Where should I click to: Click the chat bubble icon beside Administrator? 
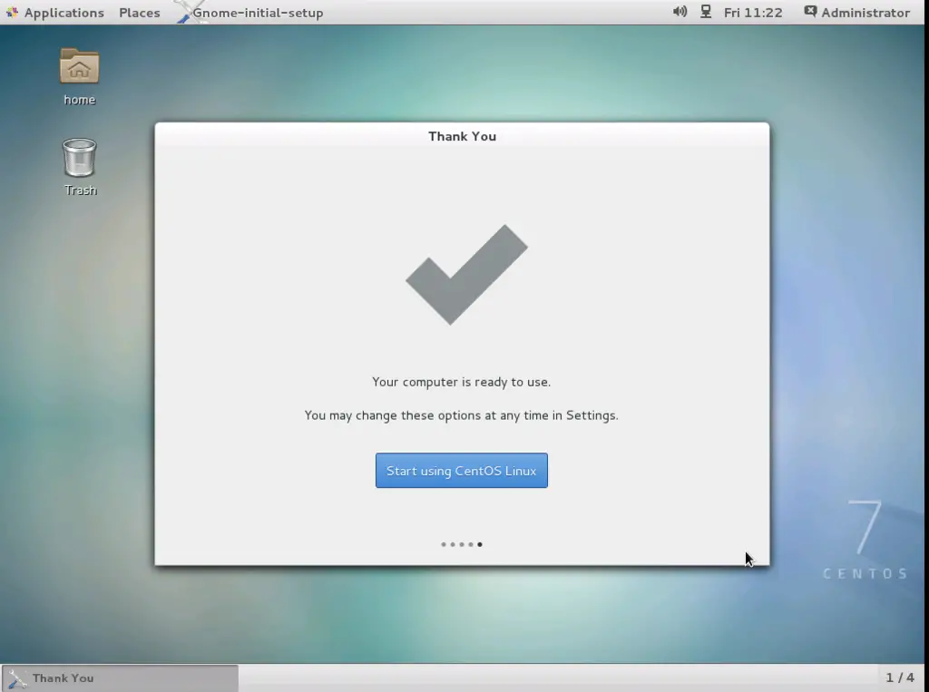coord(810,11)
